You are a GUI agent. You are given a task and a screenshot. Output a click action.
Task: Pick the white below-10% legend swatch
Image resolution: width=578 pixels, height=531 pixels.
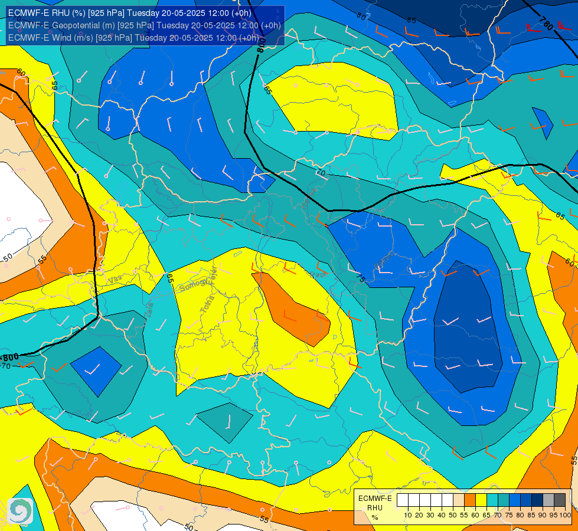tap(403, 500)
